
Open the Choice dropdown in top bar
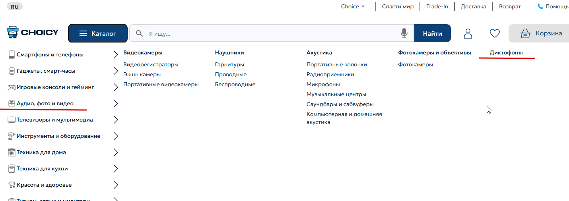[353, 7]
